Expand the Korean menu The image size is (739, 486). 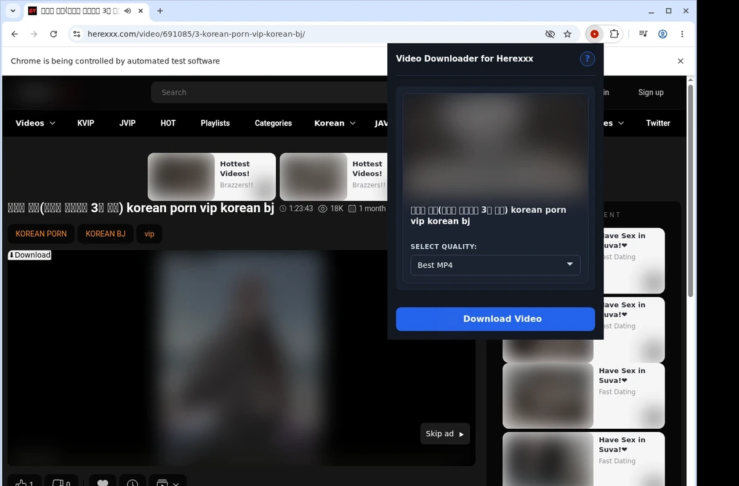[x=335, y=123]
